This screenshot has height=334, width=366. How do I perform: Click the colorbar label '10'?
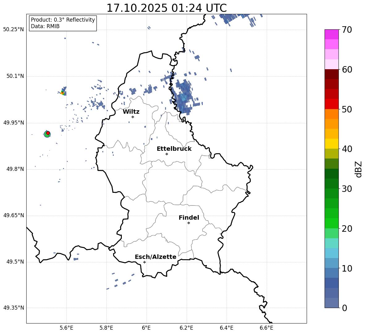[x=347, y=268]
